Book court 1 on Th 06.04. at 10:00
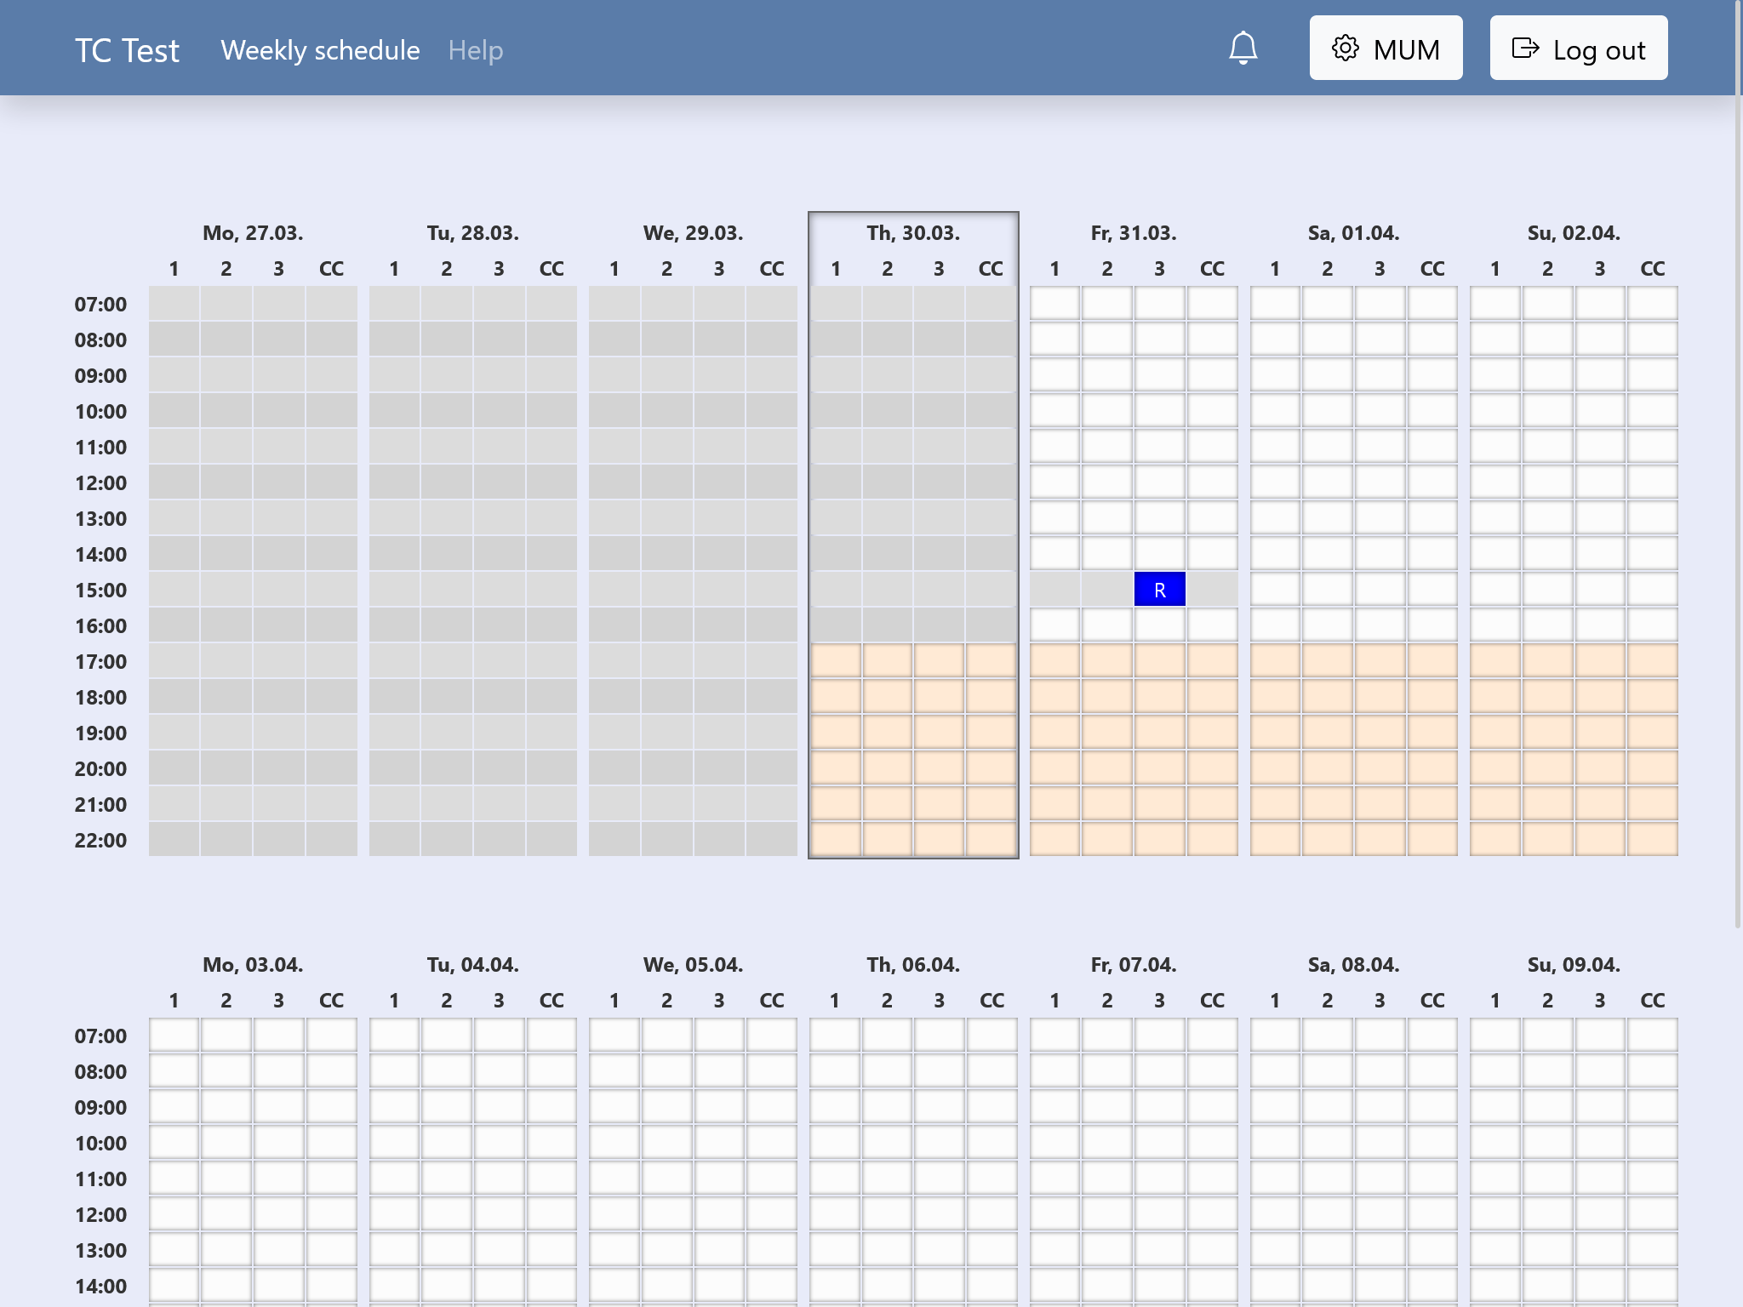This screenshot has height=1307, width=1743. coord(835,1143)
